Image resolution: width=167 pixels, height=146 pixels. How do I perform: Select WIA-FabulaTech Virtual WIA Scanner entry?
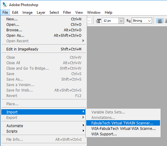click(x=123, y=128)
